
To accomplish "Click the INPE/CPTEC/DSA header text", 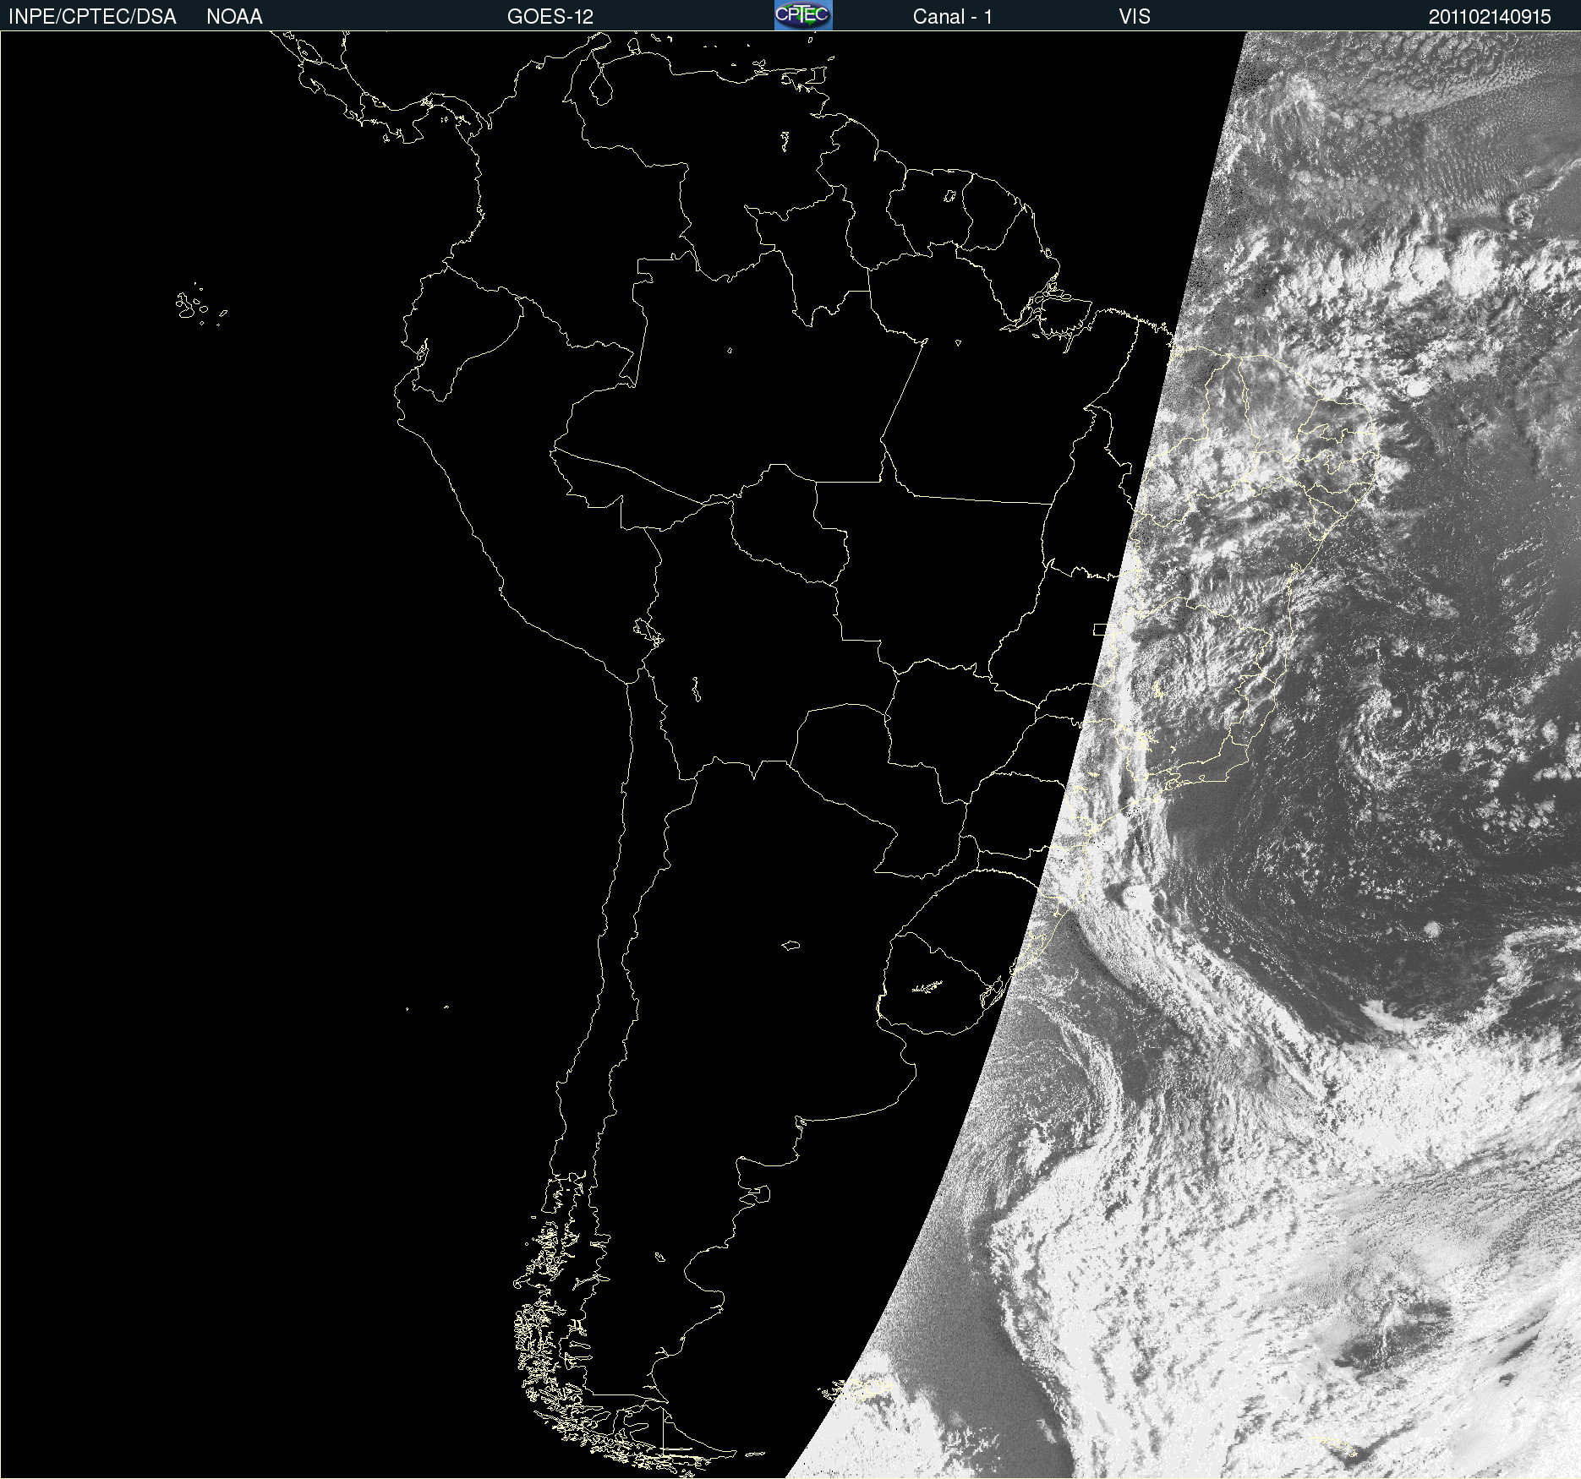I will 92,17.
